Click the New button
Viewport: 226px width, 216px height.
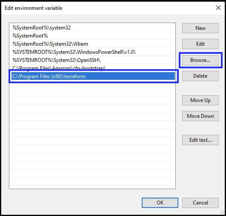click(x=200, y=28)
